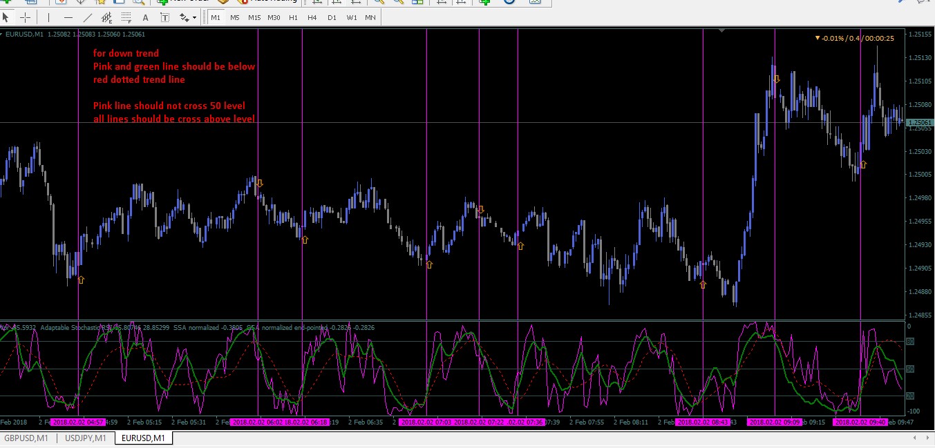
Task: Switch chart to D1 timeframe
Action: [332, 17]
